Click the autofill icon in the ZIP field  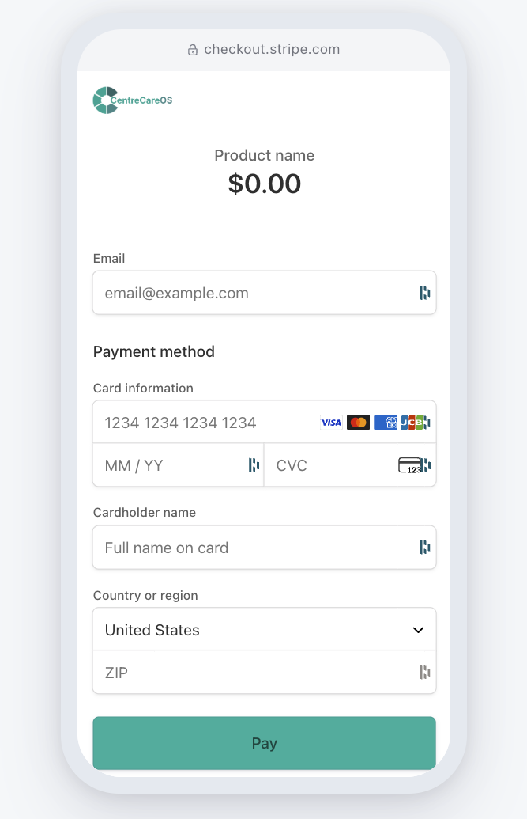[424, 673]
